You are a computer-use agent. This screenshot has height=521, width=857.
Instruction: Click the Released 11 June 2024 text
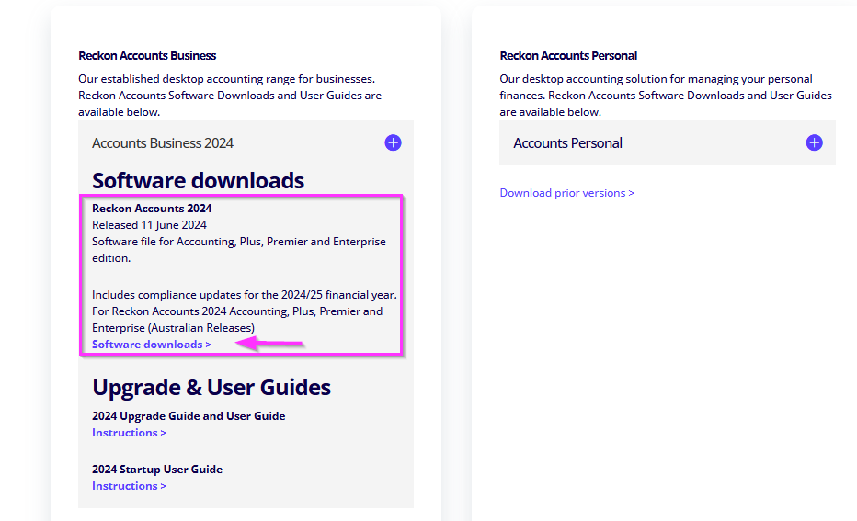(149, 225)
